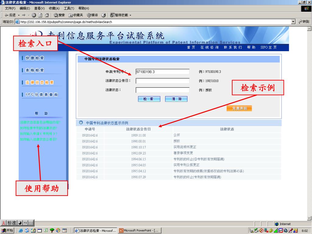Viewport: 312px width, 234px height.
Task: Stop page loading with the stop icon
Action: (34, 15)
